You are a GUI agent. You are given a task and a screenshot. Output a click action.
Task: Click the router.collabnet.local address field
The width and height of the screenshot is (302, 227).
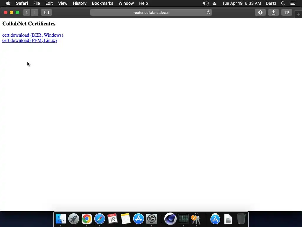click(151, 12)
